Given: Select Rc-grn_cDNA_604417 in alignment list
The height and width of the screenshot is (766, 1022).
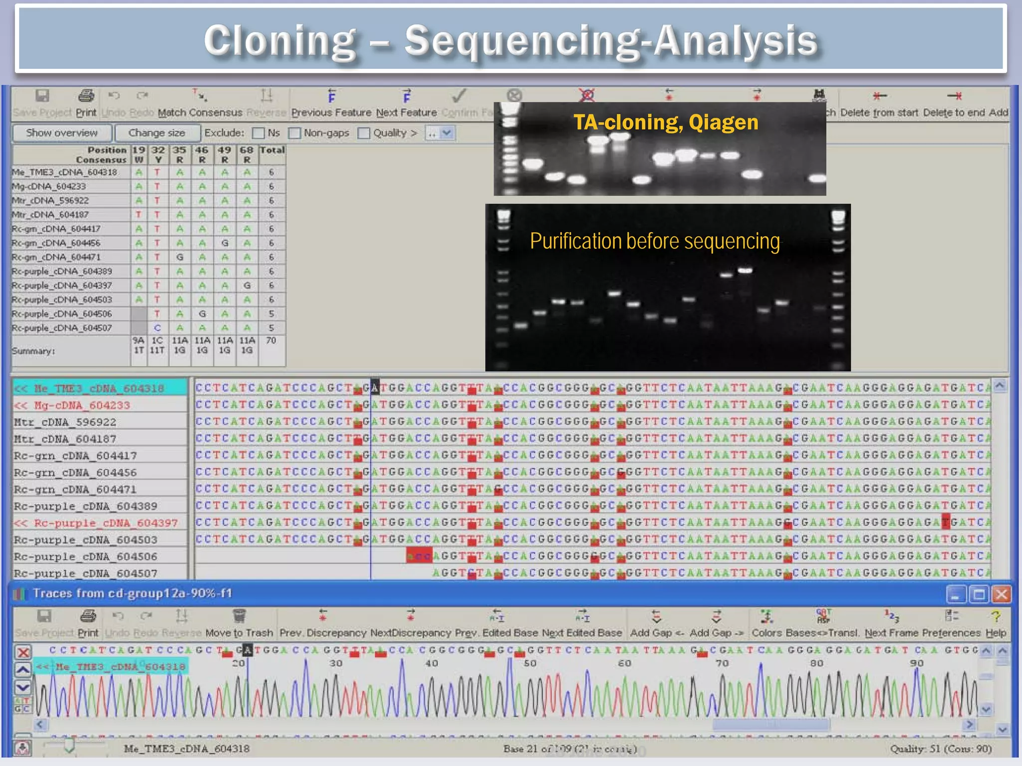Looking at the screenshot, I should tap(100, 455).
